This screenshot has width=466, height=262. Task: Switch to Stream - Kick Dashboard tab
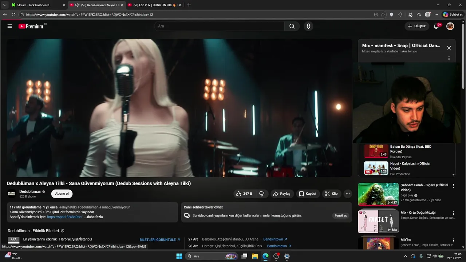[38, 5]
